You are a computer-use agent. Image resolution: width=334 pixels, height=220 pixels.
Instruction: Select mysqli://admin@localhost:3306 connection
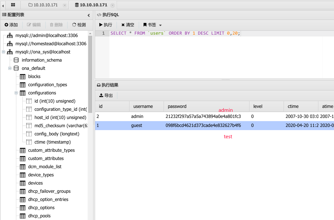(47, 35)
